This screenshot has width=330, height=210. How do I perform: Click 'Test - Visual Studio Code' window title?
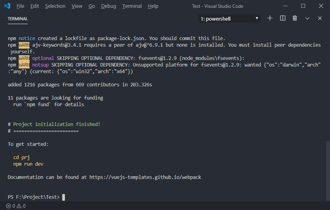(x=217, y=6)
